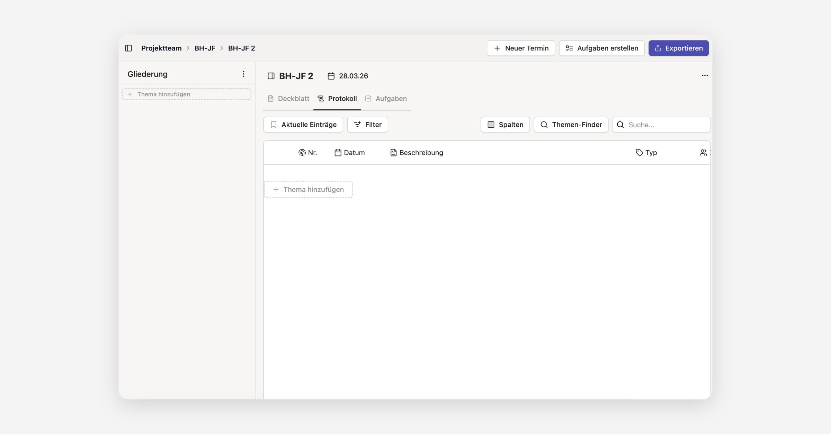The width and height of the screenshot is (831, 434).
Task: Select the Protokoll tab
Action: [x=337, y=99]
